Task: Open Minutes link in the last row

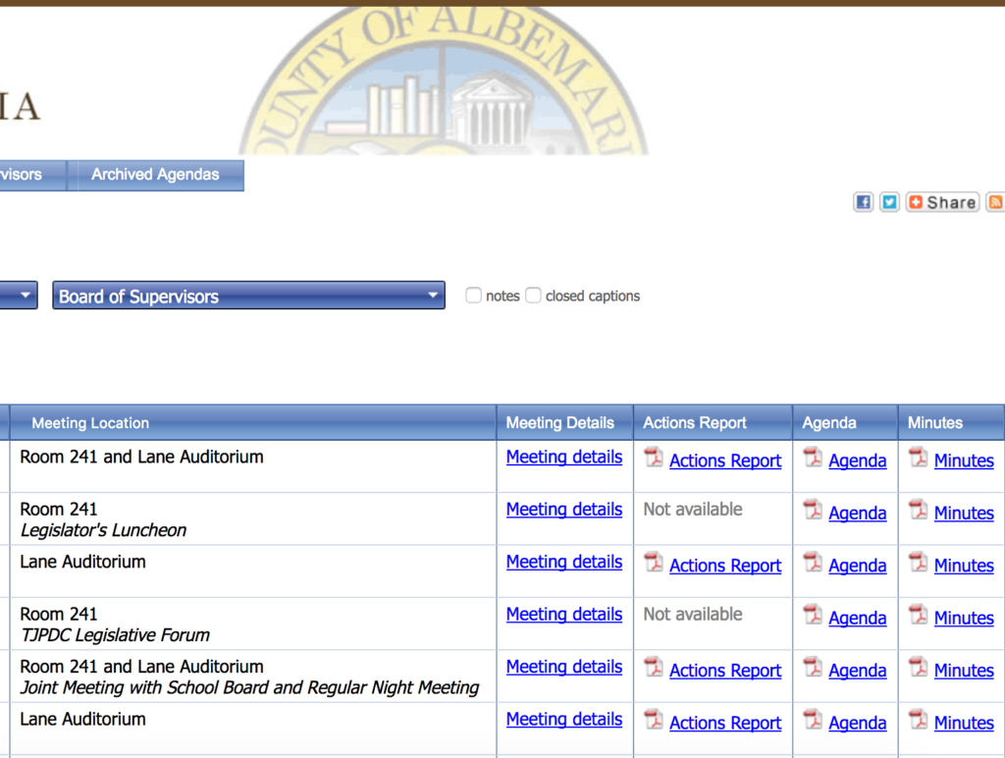Action: click(x=963, y=724)
